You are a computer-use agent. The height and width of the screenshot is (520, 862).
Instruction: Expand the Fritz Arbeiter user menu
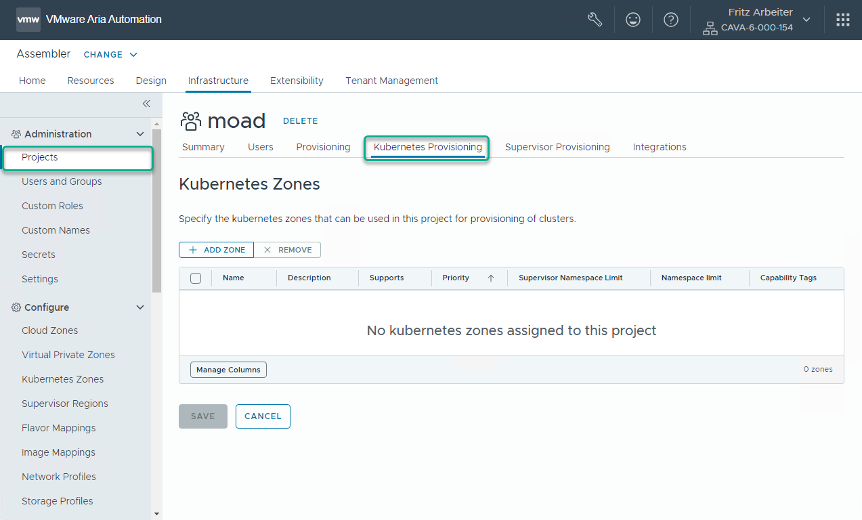coord(806,20)
